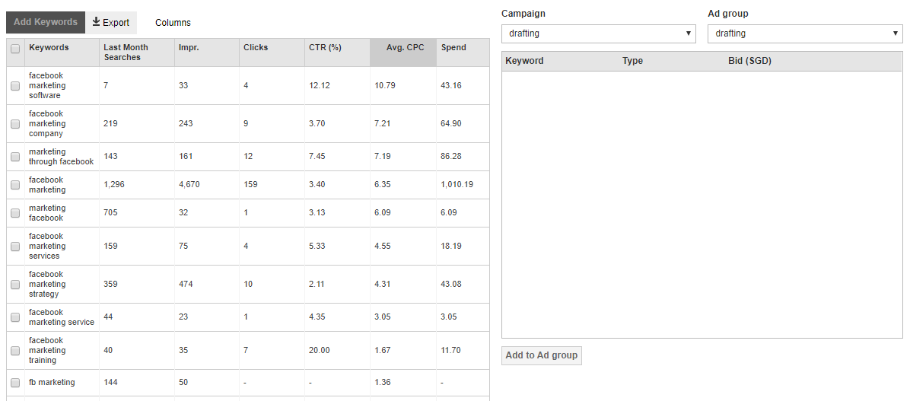The image size is (910, 401).
Task: Select facebook marketing services checkbox
Action: click(15, 246)
